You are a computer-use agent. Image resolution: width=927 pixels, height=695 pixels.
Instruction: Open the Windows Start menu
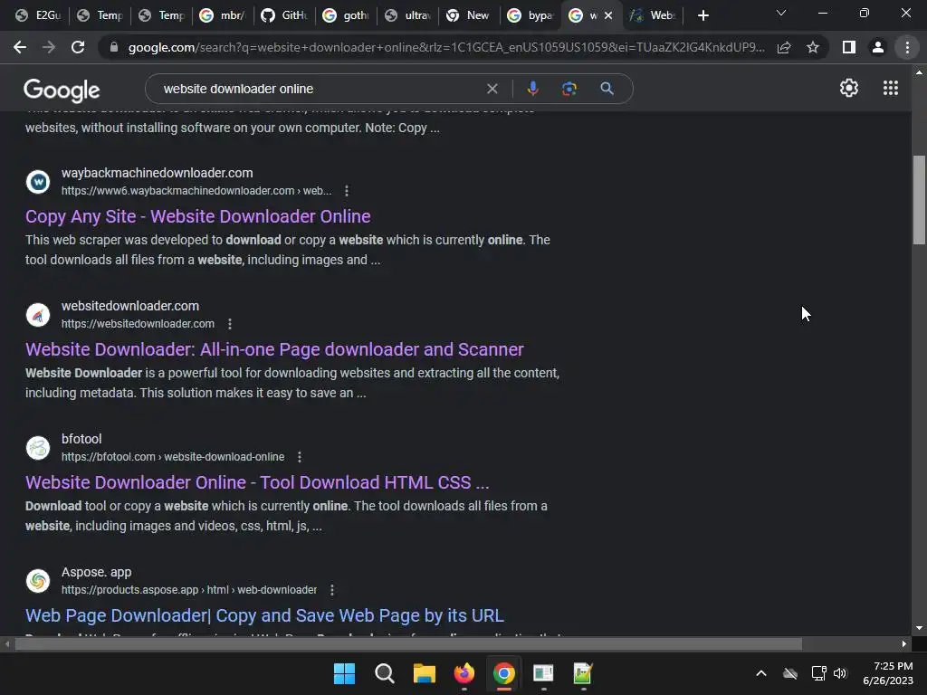coord(344,673)
